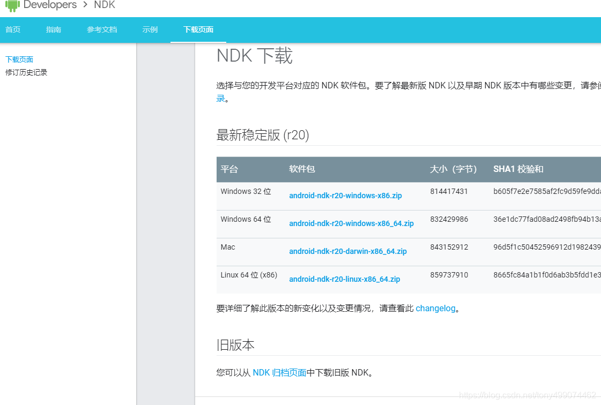Select the 下载页面 tab in the top bar
The height and width of the screenshot is (405, 601).
click(x=198, y=29)
